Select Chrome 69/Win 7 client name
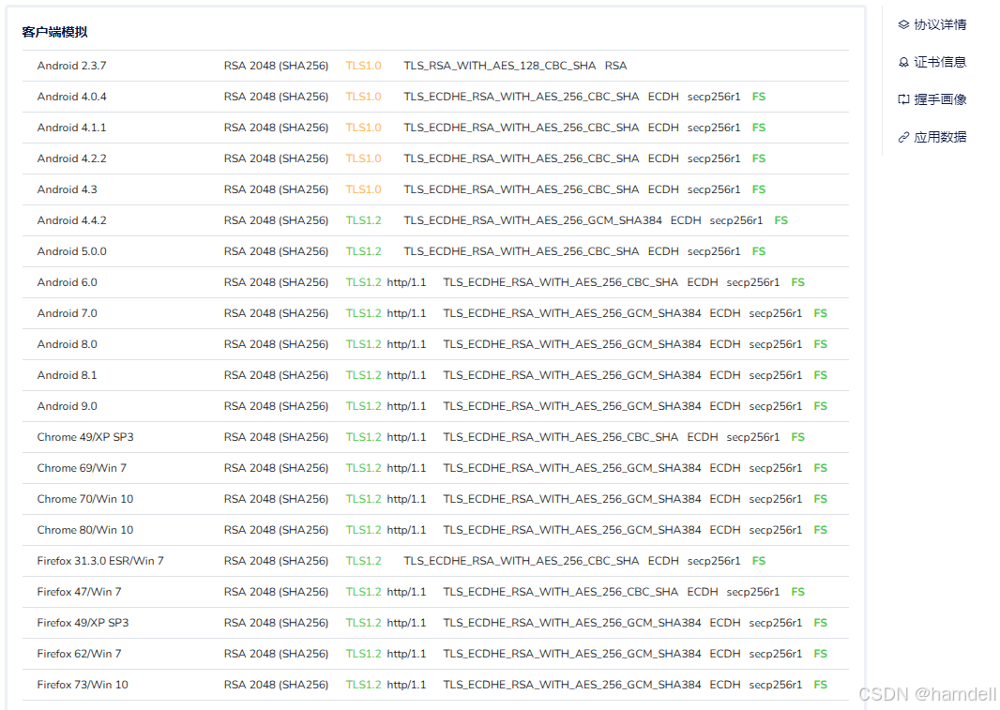The width and height of the screenshot is (1000, 710). (x=82, y=468)
